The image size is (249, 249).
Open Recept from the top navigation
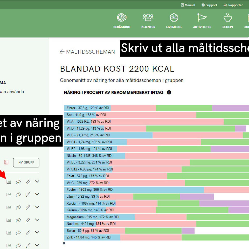[x=228, y=18]
